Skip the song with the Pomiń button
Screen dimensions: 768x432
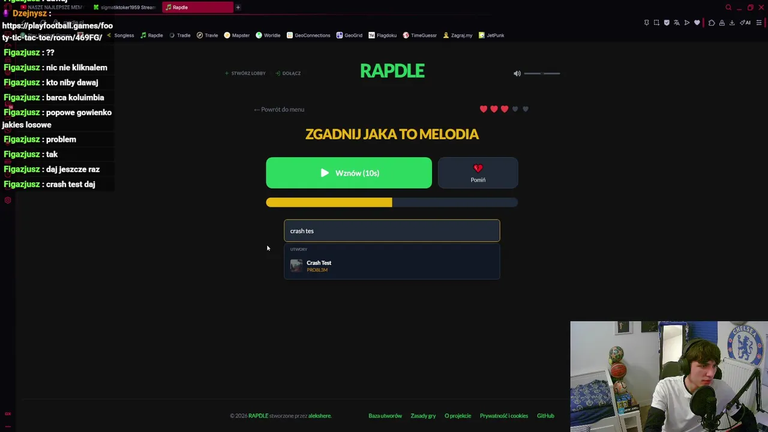coord(478,173)
